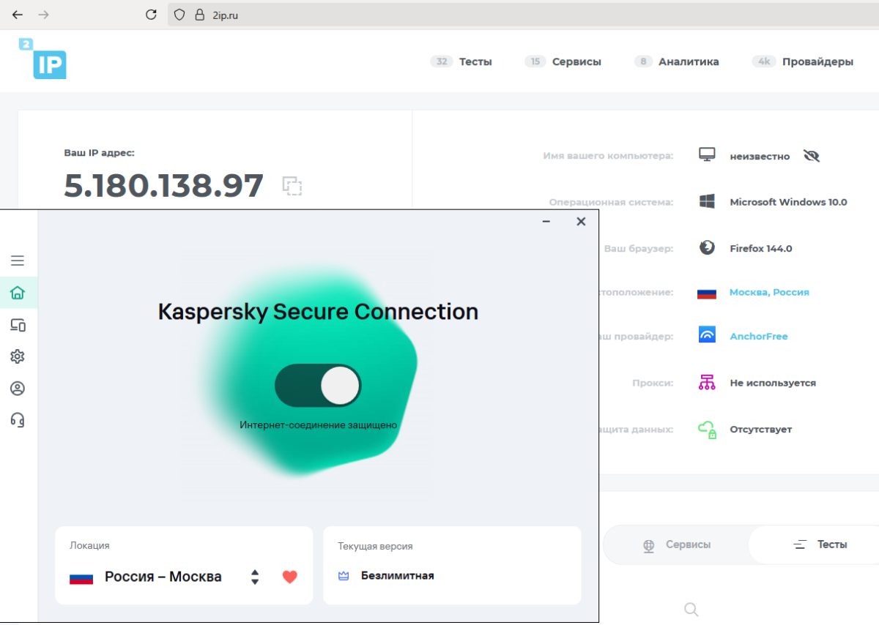This screenshot has width=879, height=625.
Task: Open the Текущая версия card
Action: click(x=452, y=565)
